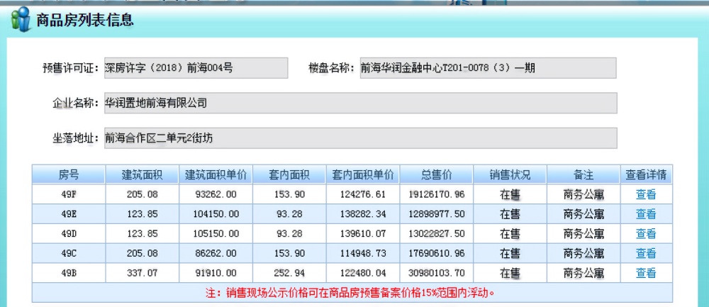This screenshot has height=307, width=709.
Task: Click total price 30980103.70
Action: [436, 273]
